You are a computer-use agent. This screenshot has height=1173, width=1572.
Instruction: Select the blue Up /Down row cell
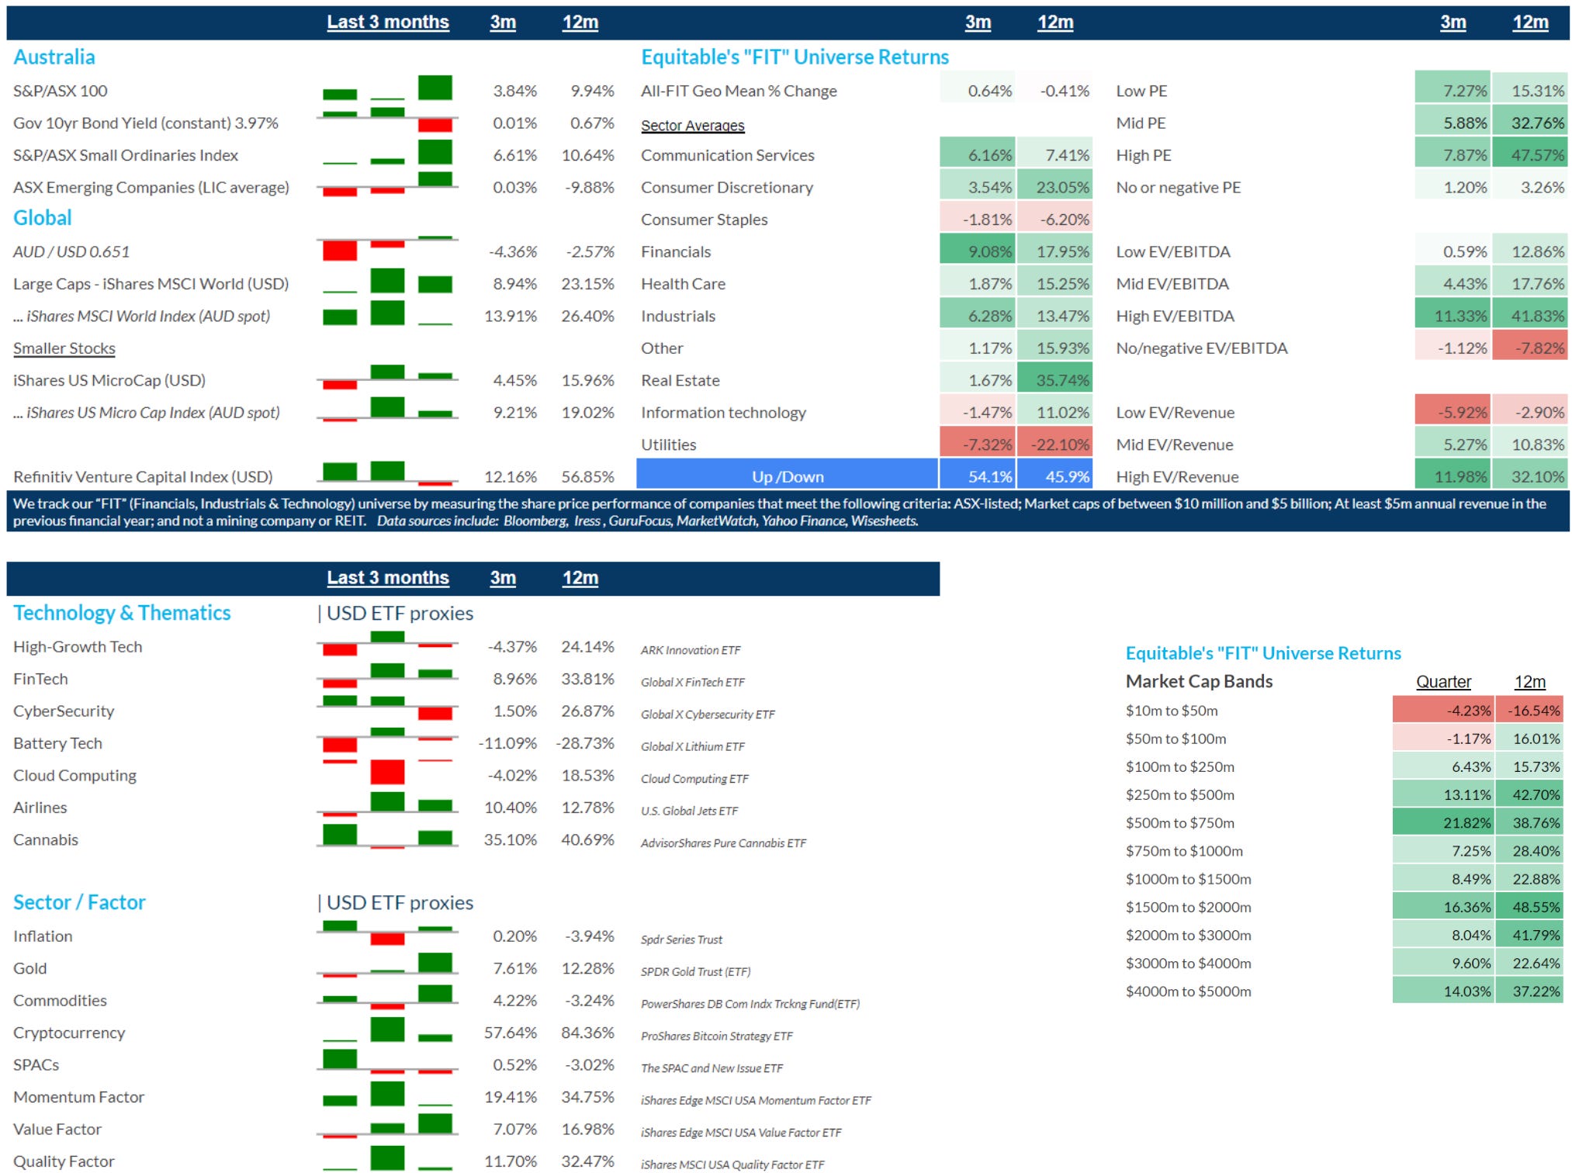click(x=786, y=476)
